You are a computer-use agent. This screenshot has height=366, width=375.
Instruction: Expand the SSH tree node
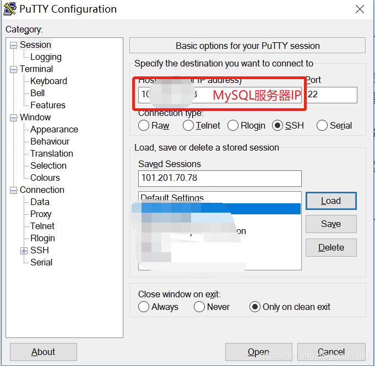point(24,251)
